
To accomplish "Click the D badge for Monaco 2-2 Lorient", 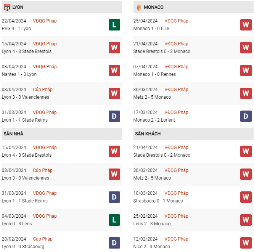I will [246, 116].
